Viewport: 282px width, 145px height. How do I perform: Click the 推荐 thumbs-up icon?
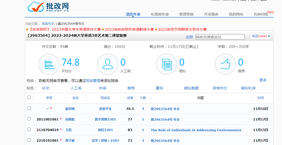point(225,64)
